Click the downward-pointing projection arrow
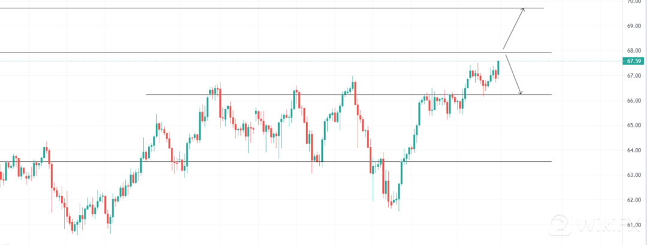This screenshot has width=647, height=245. [514, 75]
